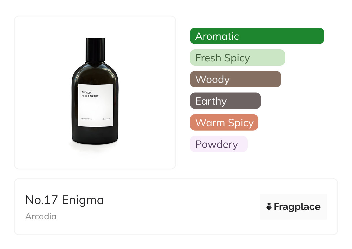Click EAU DE PARFUM text on bottle

[x=87, y=119]
